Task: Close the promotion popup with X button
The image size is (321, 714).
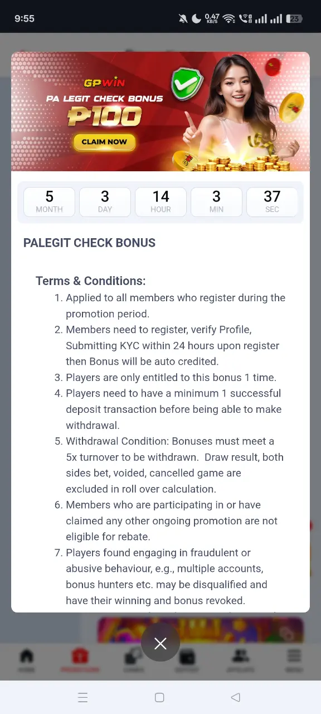Action: [x=160, y=643]
